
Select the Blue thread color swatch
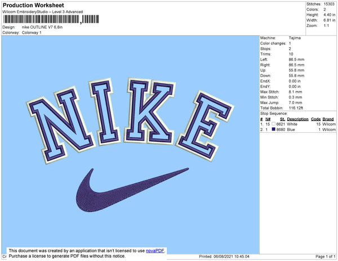pos(274,129)
